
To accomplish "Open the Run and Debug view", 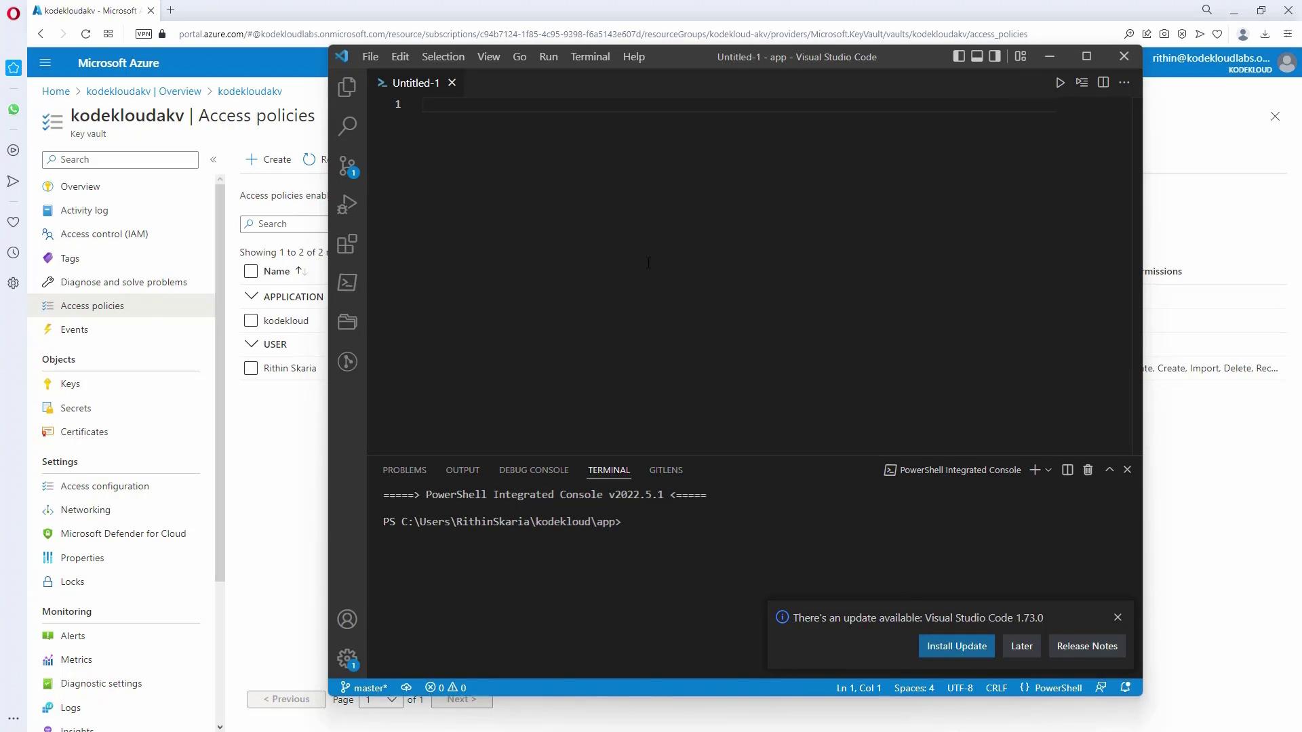I will (x=347, y=205).
